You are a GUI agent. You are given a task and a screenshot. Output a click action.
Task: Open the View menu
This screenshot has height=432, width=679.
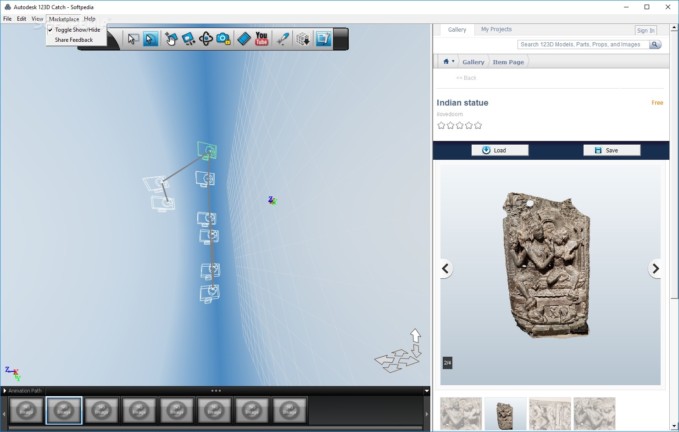(x=37, y=19)
